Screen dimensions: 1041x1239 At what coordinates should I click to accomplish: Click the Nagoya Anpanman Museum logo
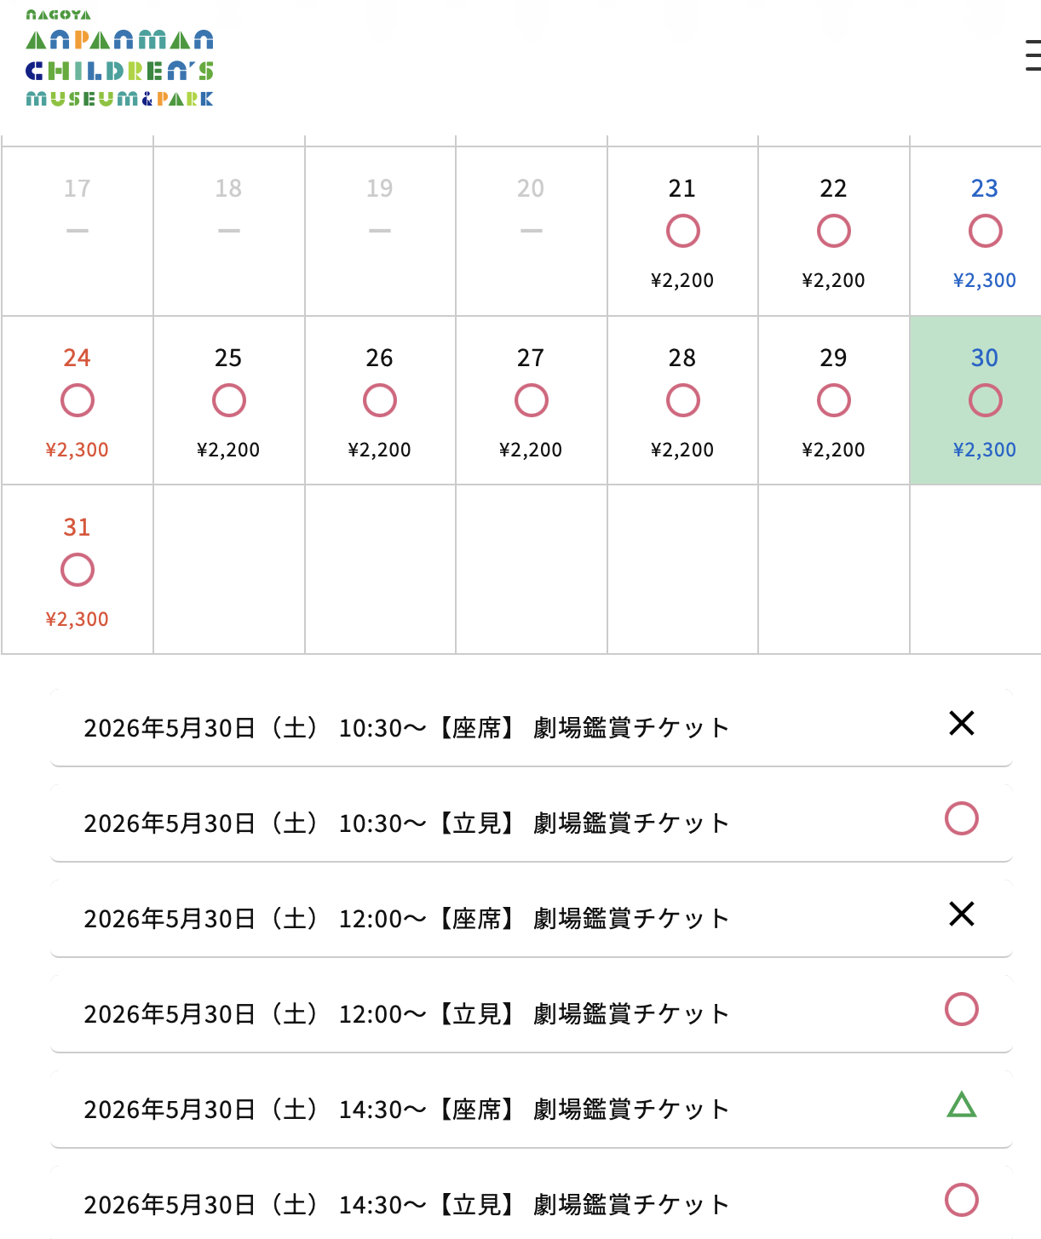119,58
